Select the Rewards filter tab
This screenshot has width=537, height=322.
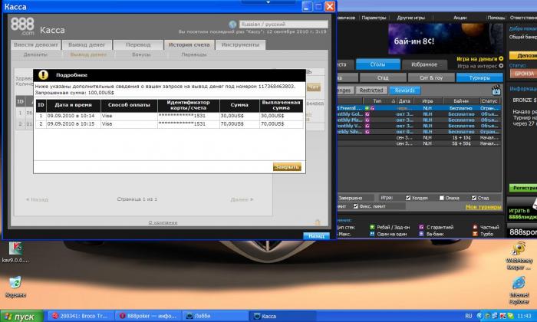405,90
